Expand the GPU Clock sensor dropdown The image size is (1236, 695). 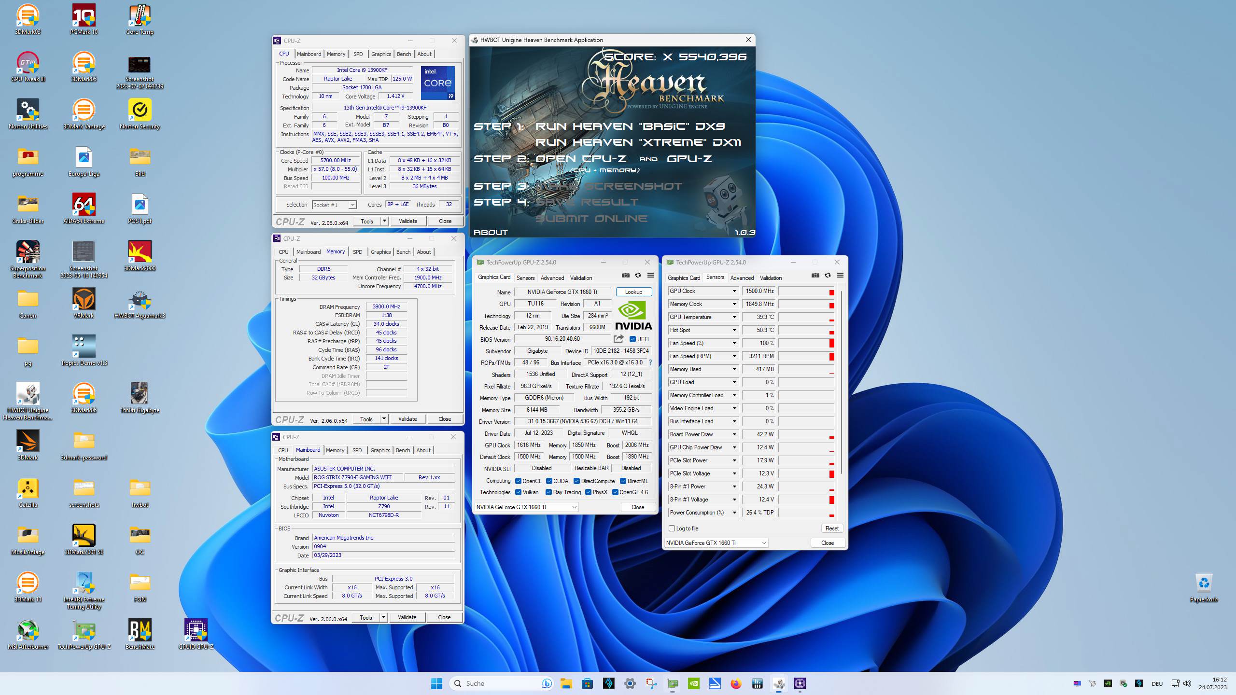[x=734, y=291]
